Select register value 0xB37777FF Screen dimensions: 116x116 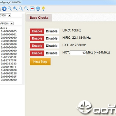coord(9,60)
